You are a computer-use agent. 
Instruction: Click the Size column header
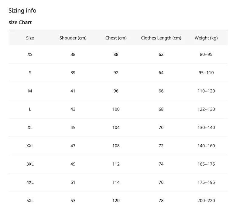click(30, 38)
